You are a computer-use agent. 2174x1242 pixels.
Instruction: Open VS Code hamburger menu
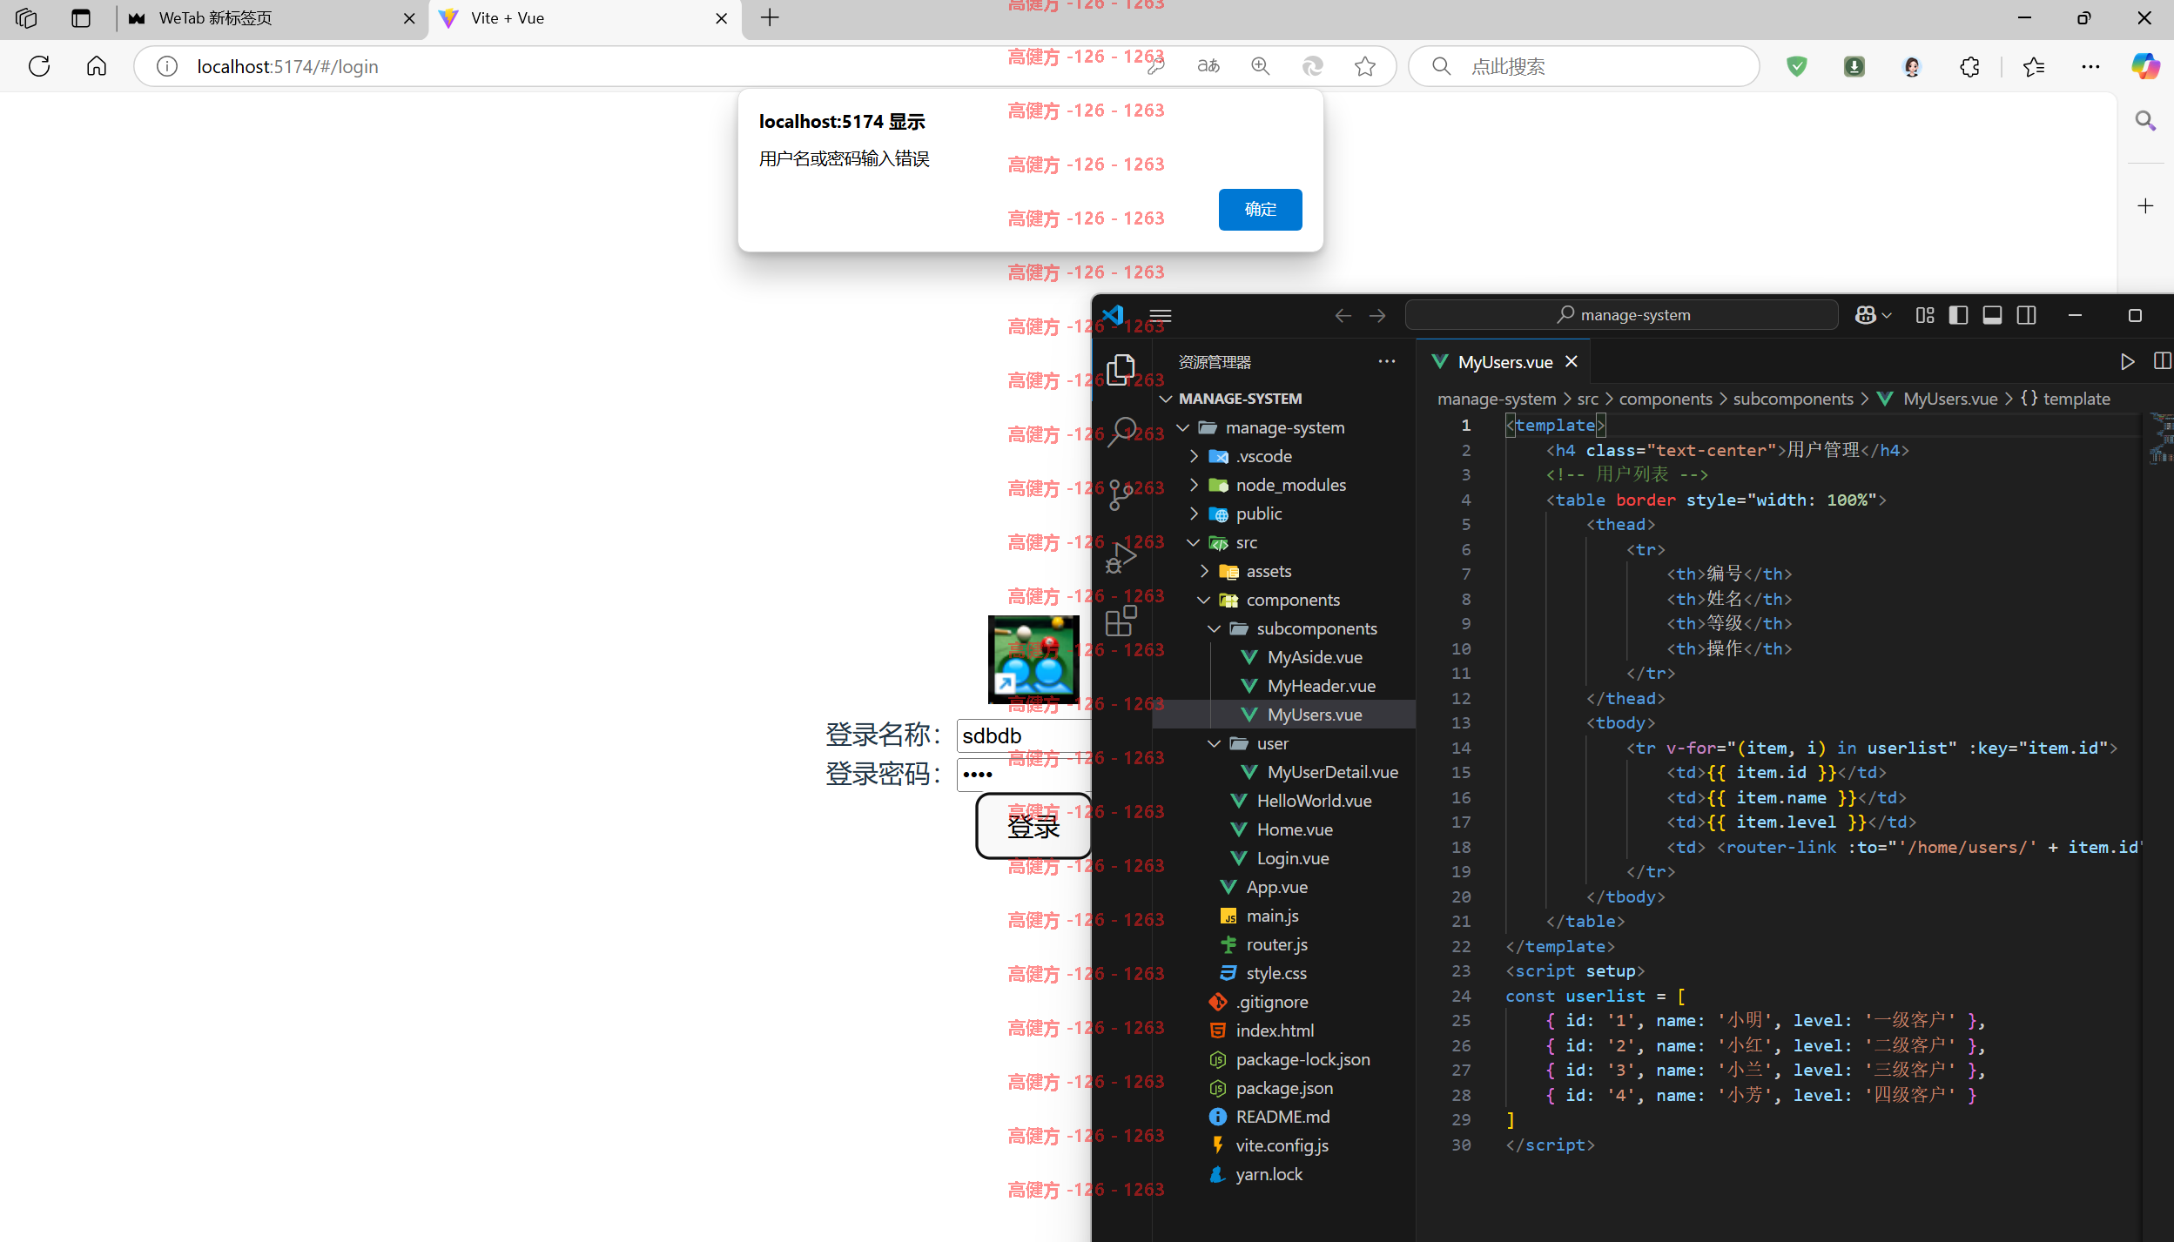[x=1161, y=315]
